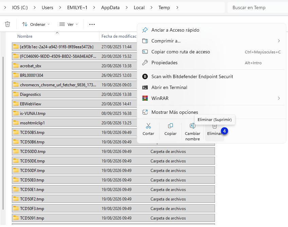Sort by the Nombre column header

25,36
